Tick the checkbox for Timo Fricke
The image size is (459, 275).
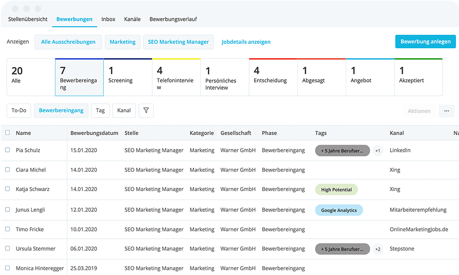pyautogui.click(x=7, y=229)
